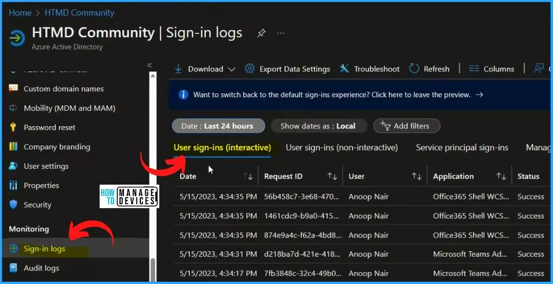
Task: Click the Sign-in logs arrow icon
Action: [13, 248]
